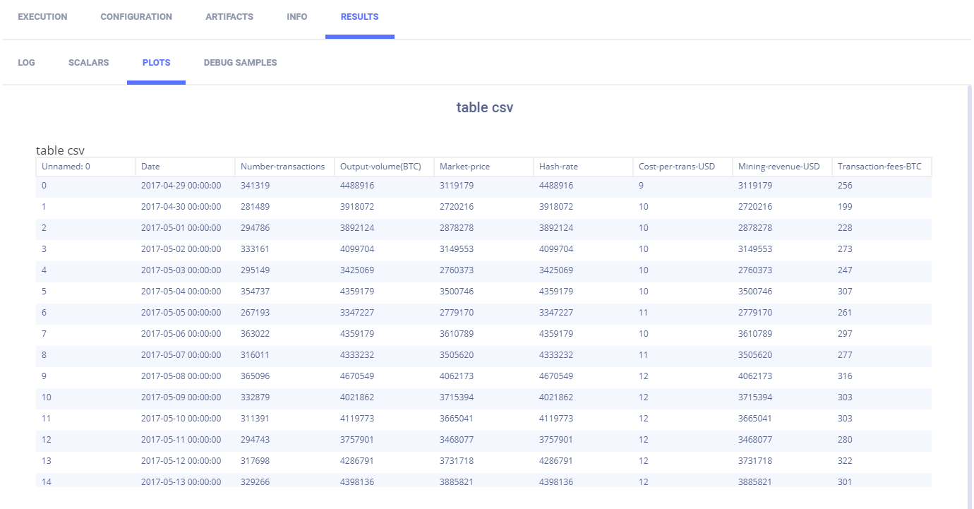
Task: Switch to the SCALARS sub-tab
Action: coord(88,63)
